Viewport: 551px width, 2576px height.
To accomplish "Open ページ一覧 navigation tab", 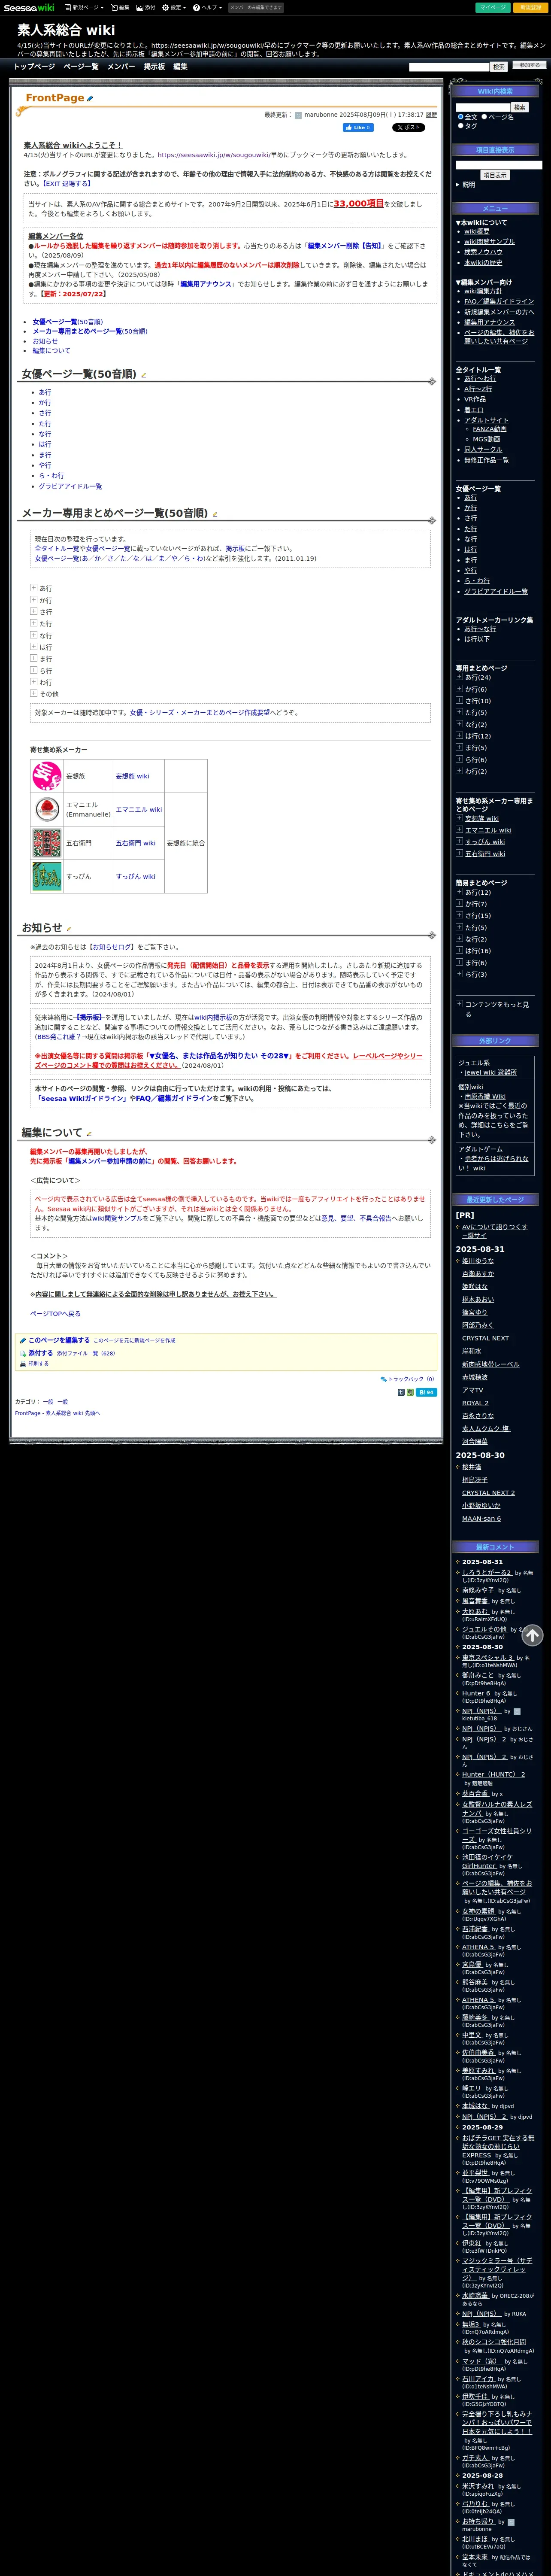I will click(81, 66).
